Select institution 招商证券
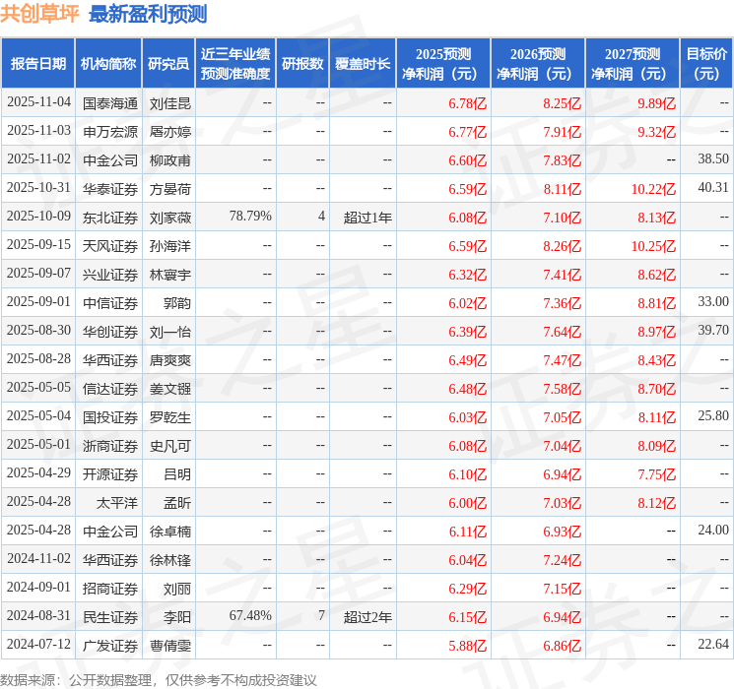Image resolution: width=734 pixels, height=689 pixels. tap(110, 589)
